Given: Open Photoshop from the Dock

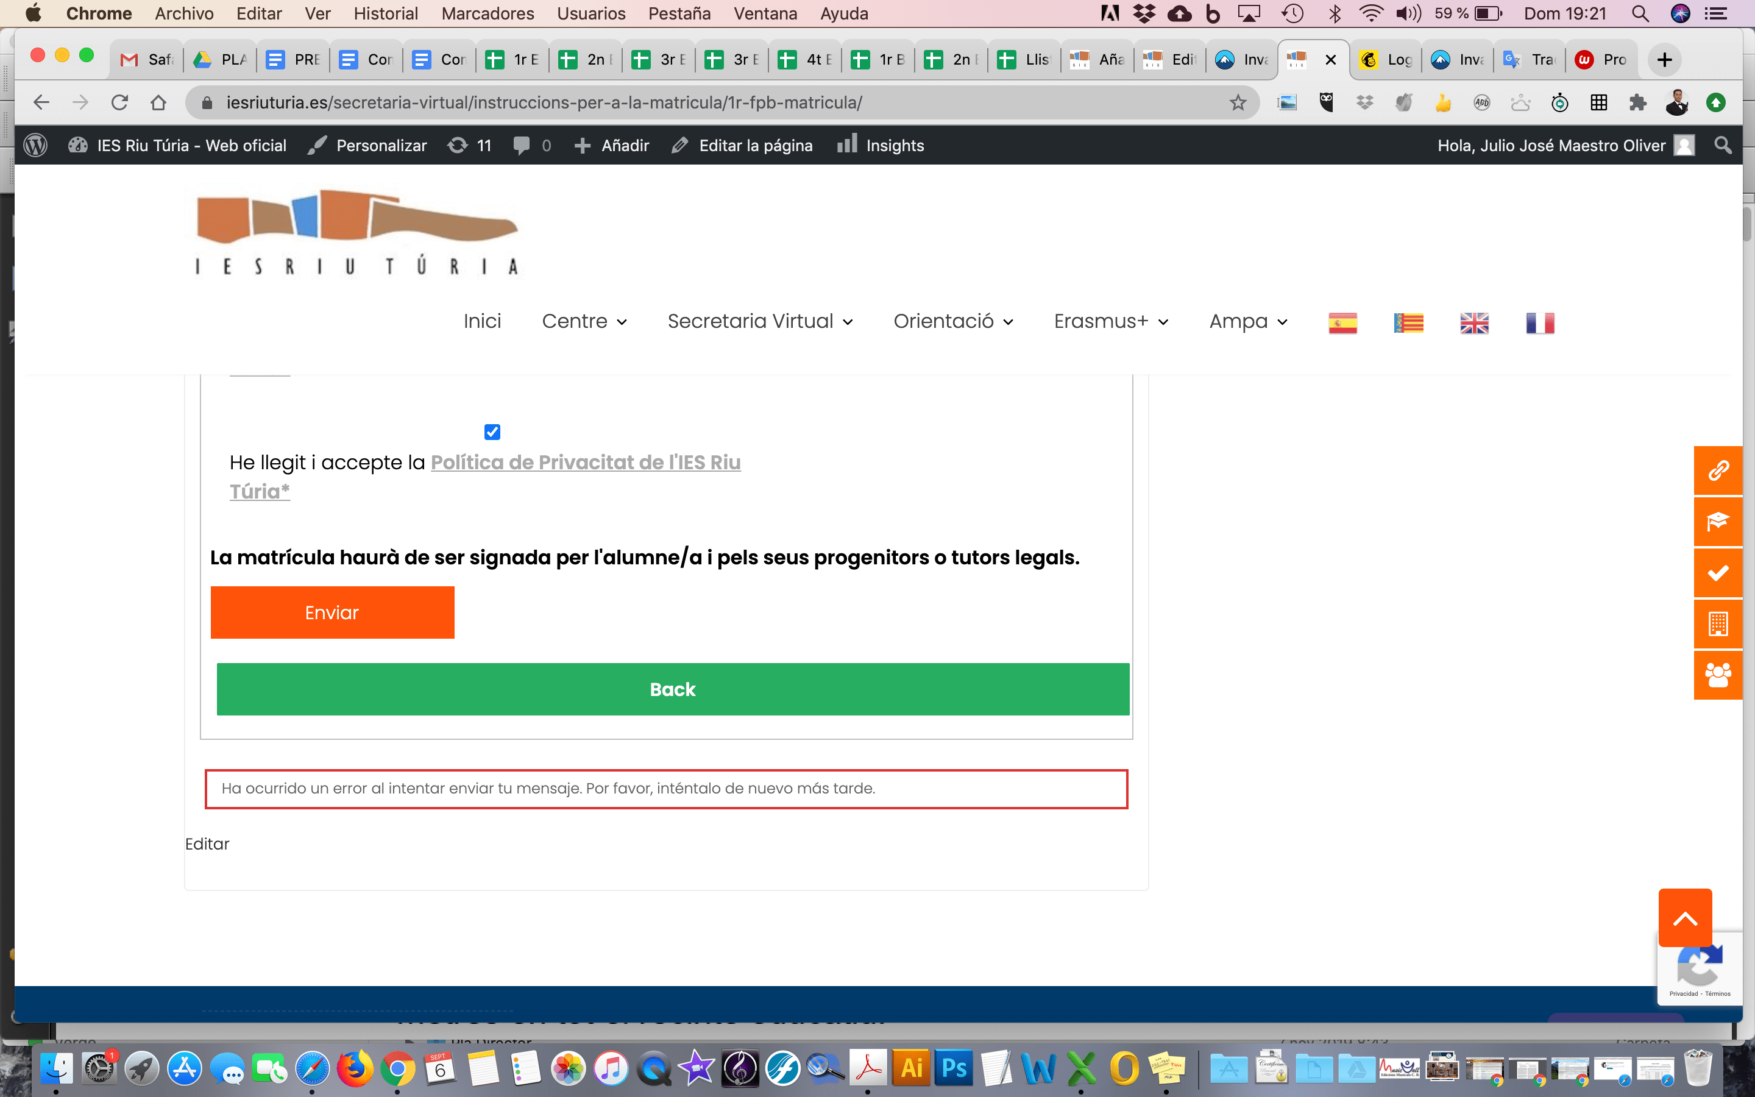Looking at the screenshot, I should click(x=954, y=1068).
